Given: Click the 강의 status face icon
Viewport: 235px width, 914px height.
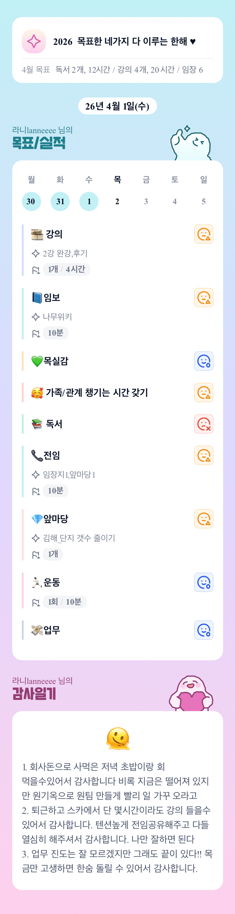Looking at the screenshot, I should (x=203, y=234).
